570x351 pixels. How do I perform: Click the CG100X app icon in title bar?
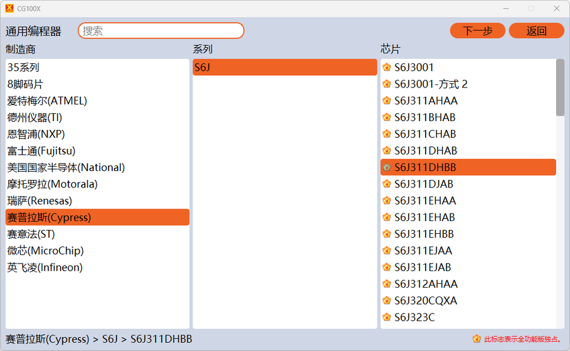pos(9,8)
